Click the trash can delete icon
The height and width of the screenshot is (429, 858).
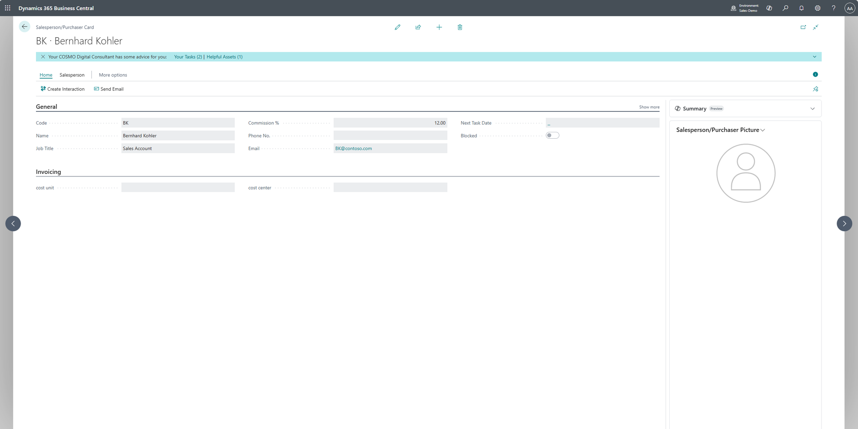[x=459, y=27]
